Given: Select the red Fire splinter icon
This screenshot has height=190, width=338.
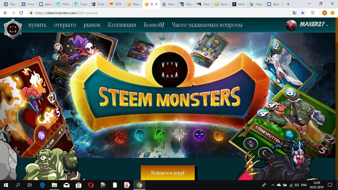Looking at the screenshot, I should 120,136.
